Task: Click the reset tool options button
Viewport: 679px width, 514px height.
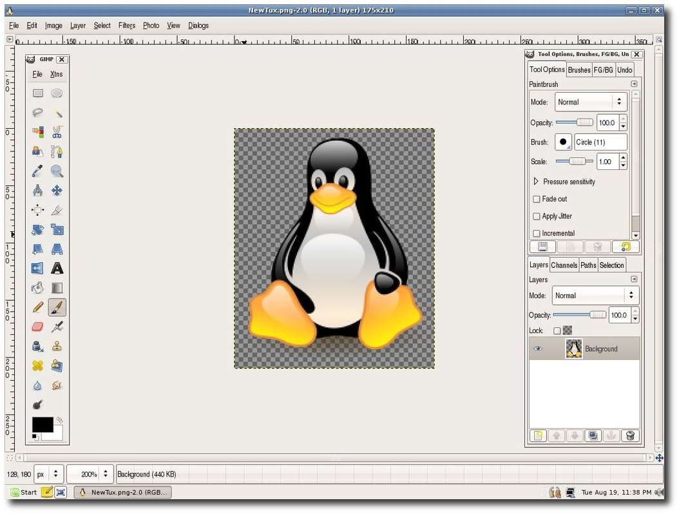Action: tap(626, 247)
